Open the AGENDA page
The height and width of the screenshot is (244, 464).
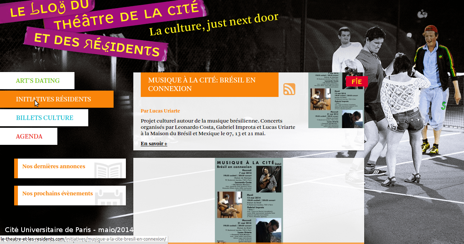tap(29, 136)
